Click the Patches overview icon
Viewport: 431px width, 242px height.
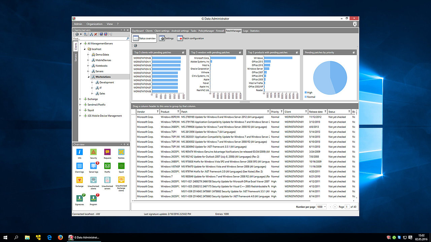pos(121,152)
